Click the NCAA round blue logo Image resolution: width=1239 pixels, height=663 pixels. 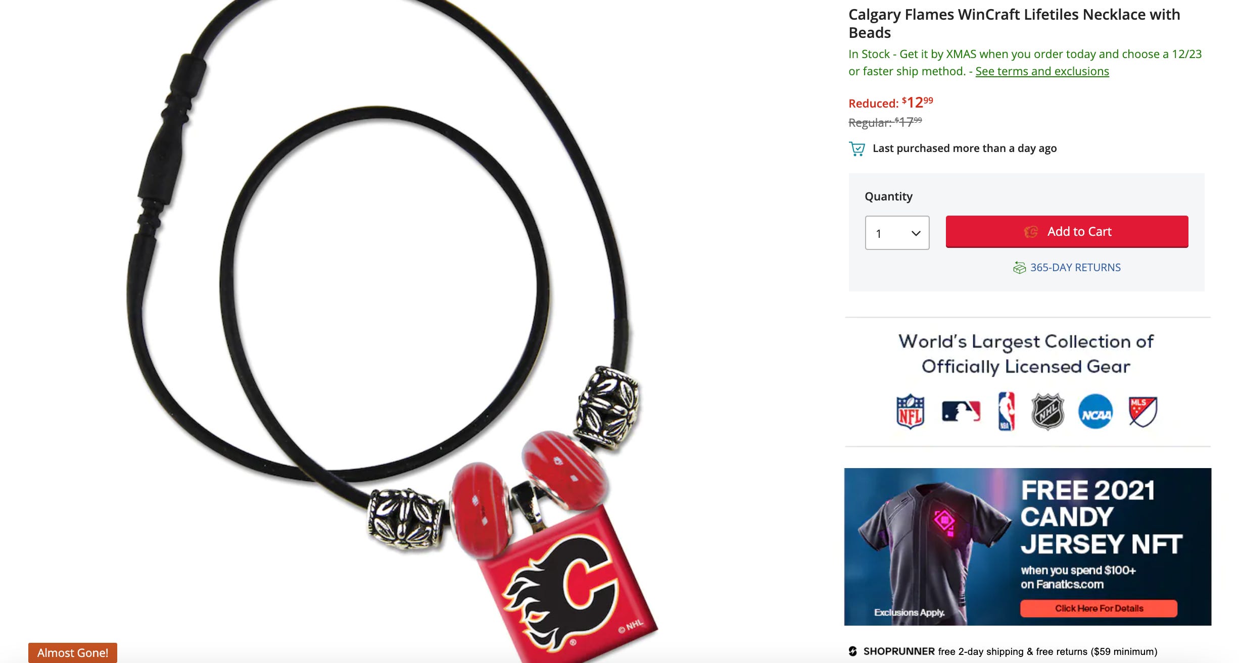1095,412
